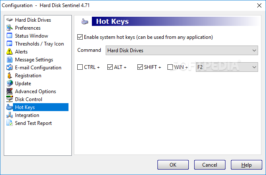Click the Disk Control icon
266x175 pixels.
coord(9,99)
